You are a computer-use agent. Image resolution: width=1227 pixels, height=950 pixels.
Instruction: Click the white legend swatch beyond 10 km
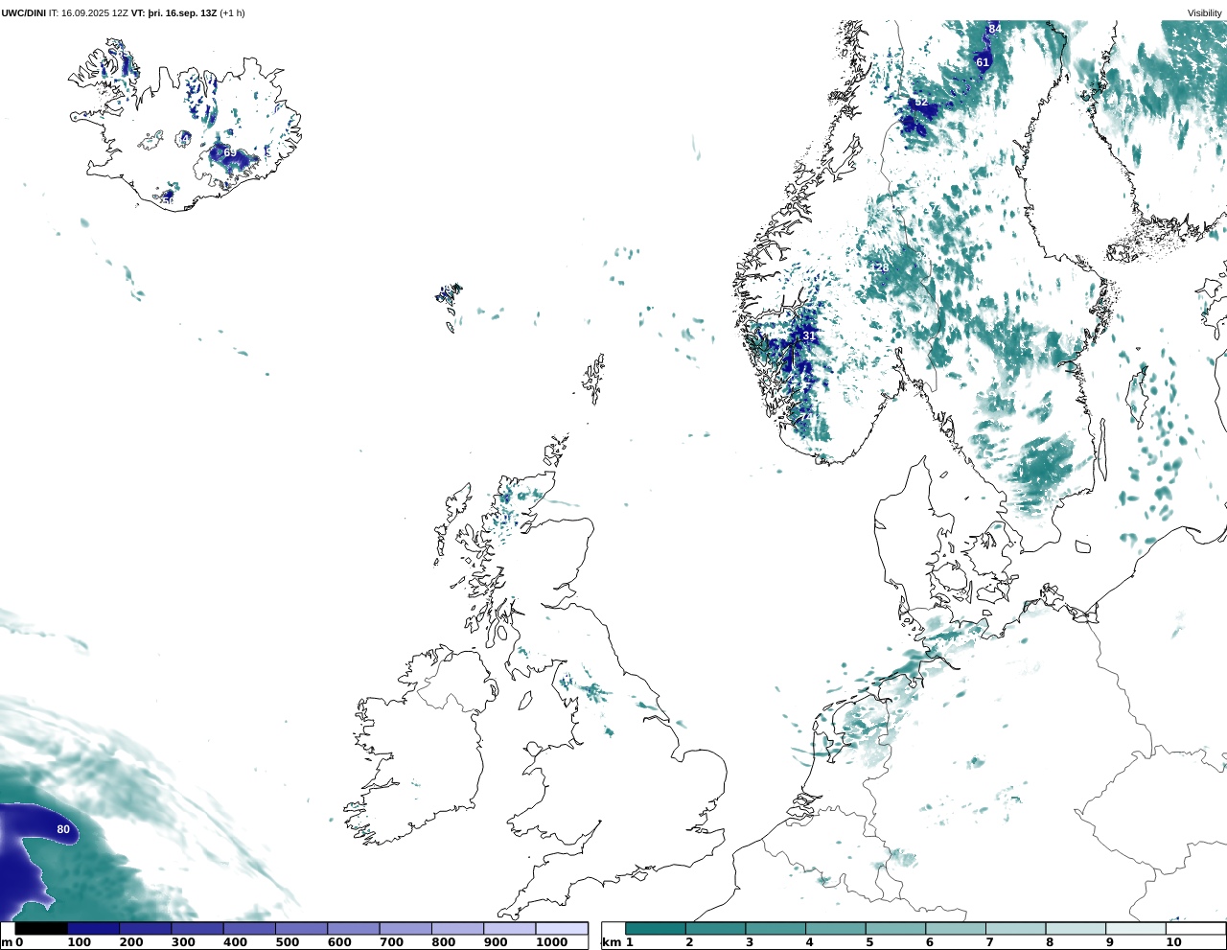1195,928
